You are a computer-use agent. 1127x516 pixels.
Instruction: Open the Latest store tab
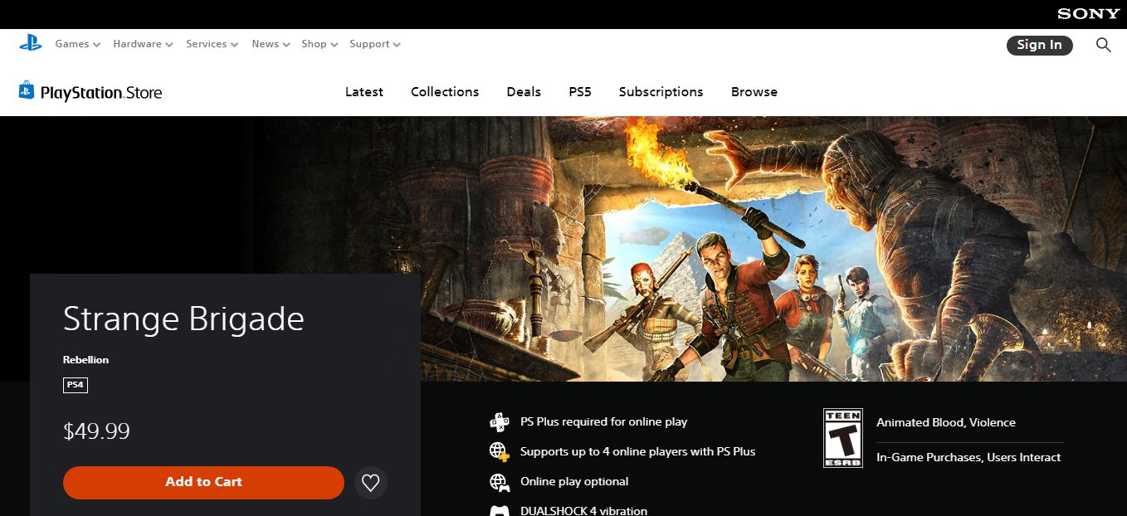tap(364, 92)
